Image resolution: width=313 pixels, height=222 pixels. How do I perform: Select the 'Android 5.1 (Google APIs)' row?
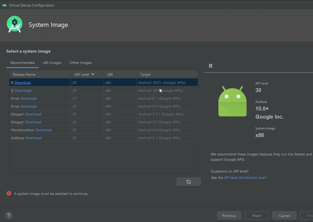(x=104, y=138)
